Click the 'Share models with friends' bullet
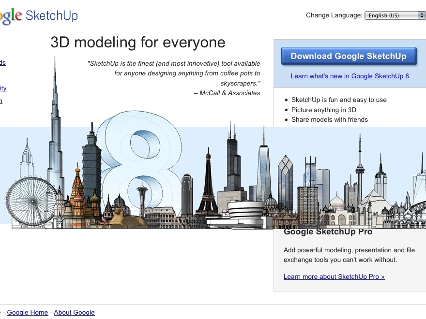Viewport: 426px width, 319px height. 330,120
